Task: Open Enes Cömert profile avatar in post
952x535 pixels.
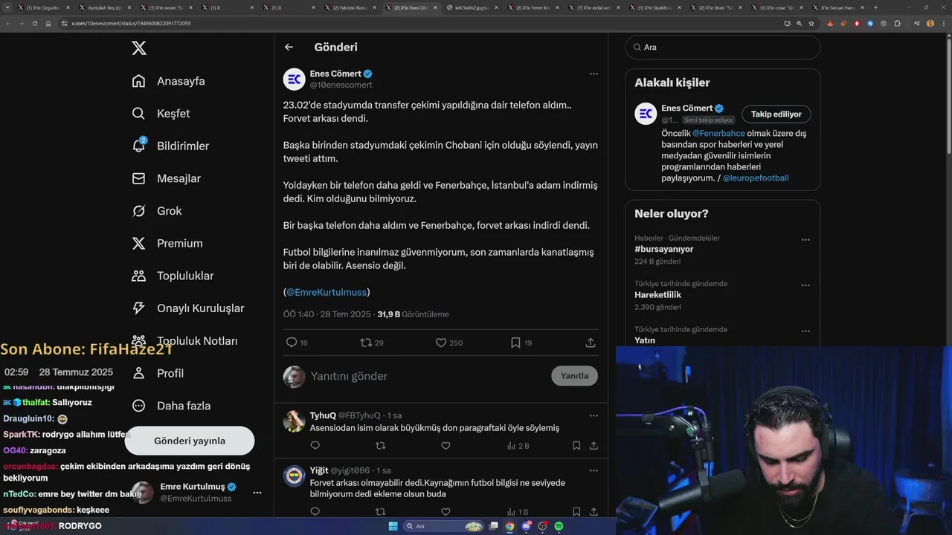Action: pos(295,79)
